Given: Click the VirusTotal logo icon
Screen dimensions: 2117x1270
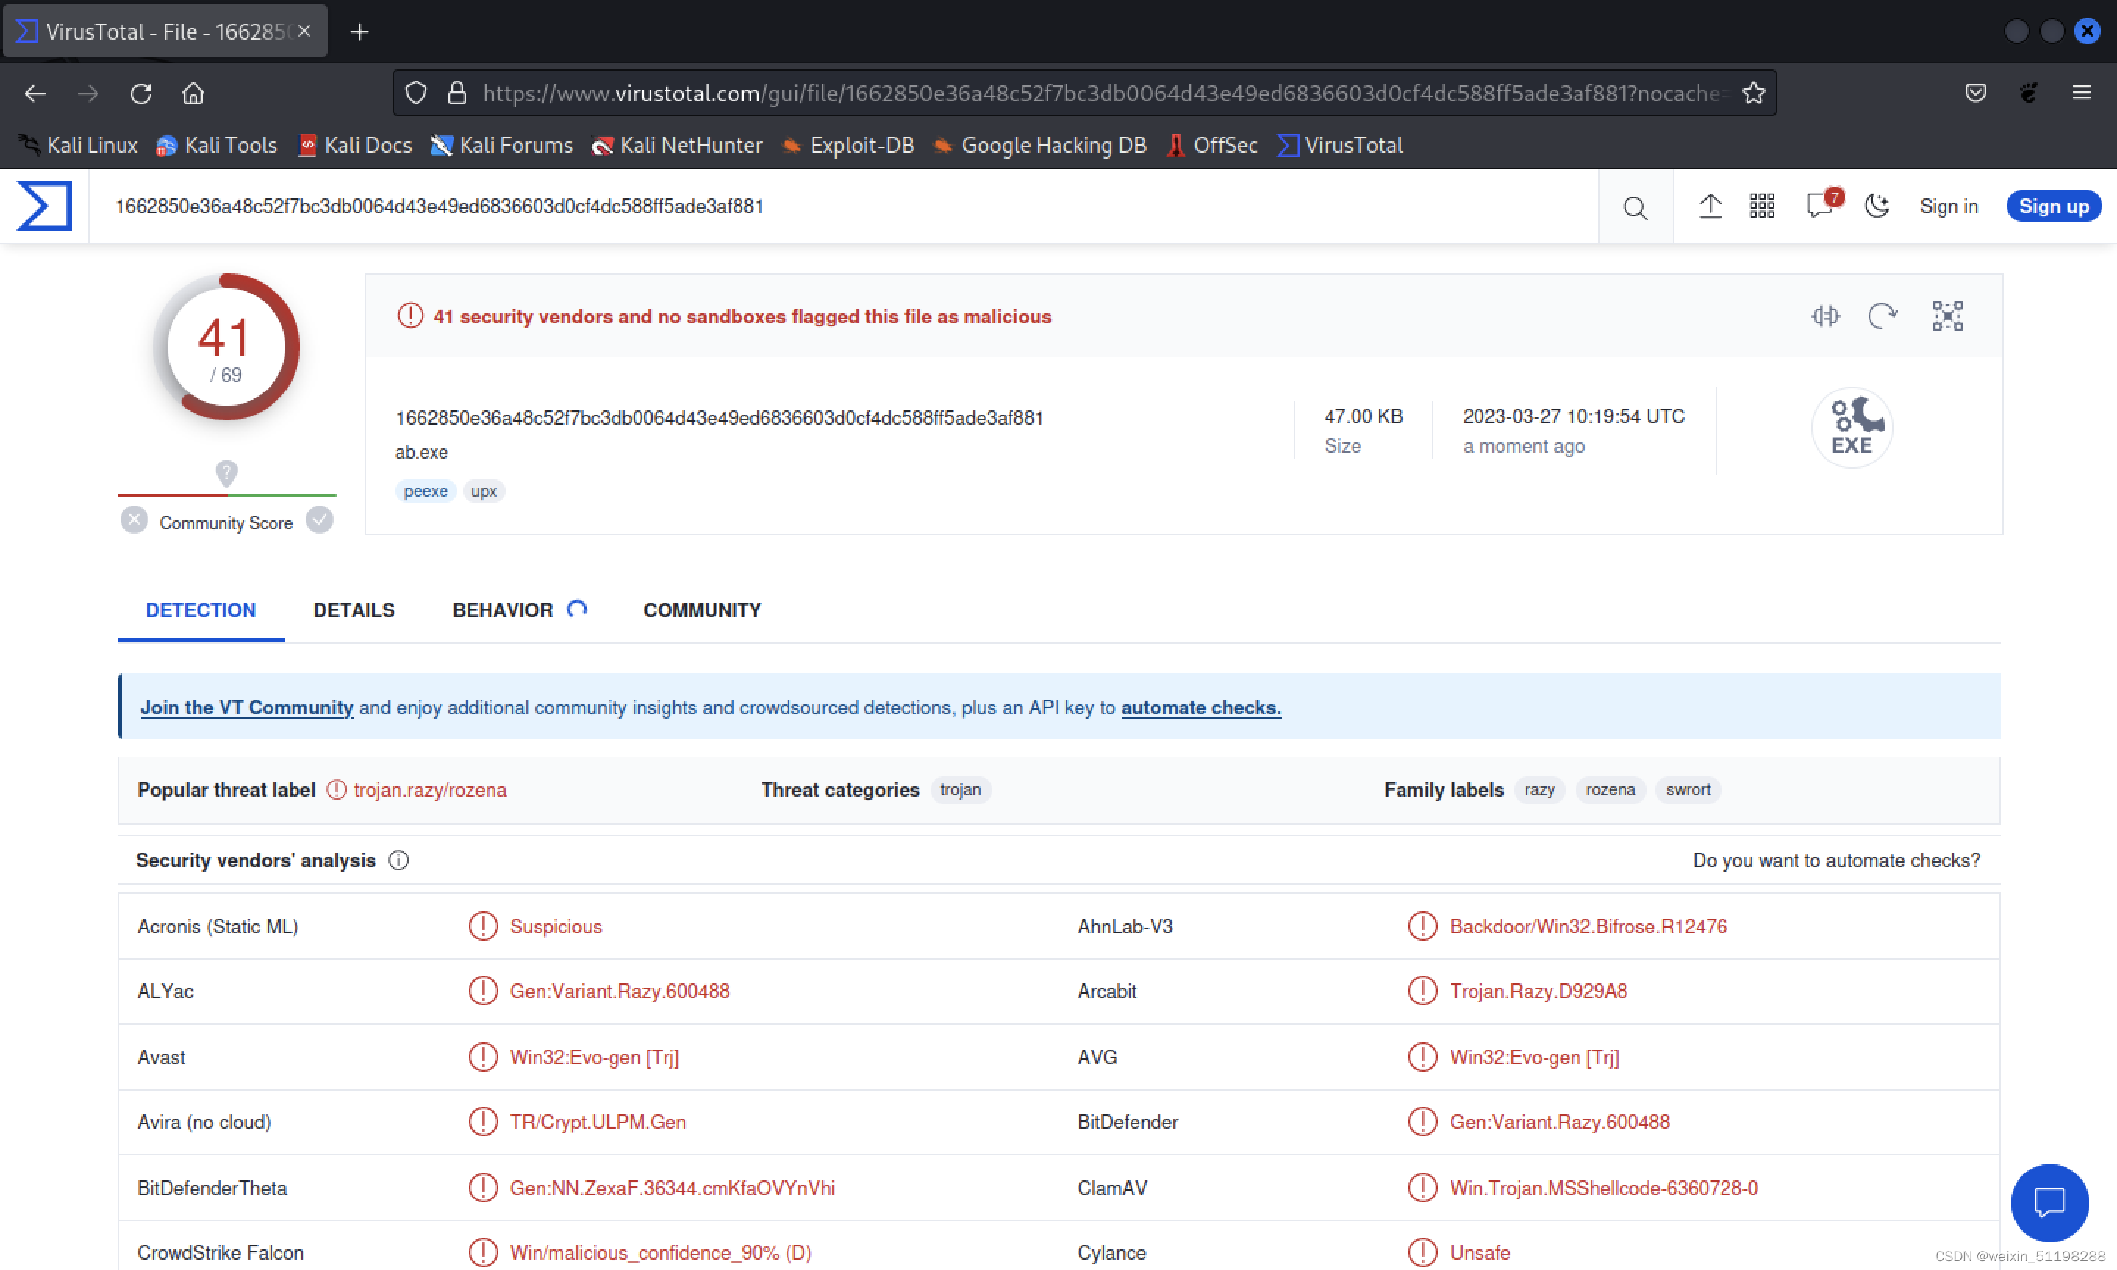Looking at the screenshot, I should point(45,205).
